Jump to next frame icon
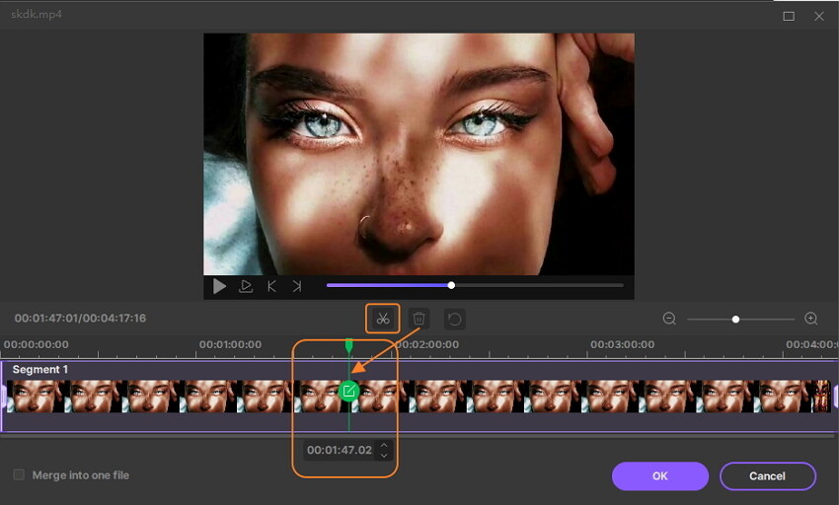The height and width of the screenshot is (505, 839). [296, 286]
